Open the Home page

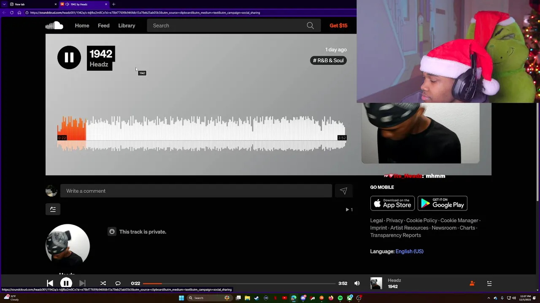click(82, 26)
